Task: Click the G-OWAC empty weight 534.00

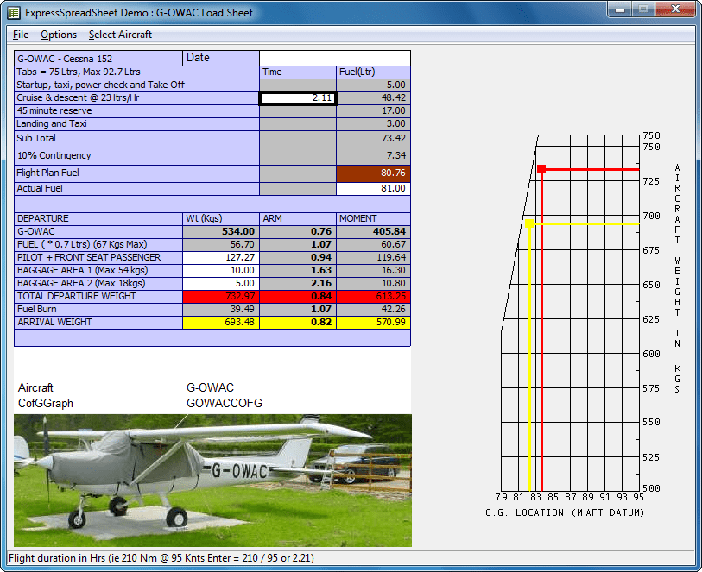Action: click(x=221, y=232)
